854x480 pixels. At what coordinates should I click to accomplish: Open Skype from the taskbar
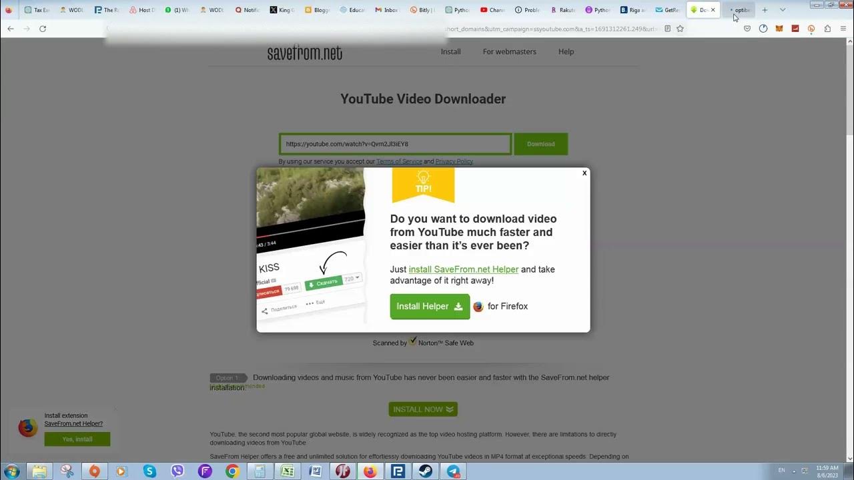pos(149,471)
